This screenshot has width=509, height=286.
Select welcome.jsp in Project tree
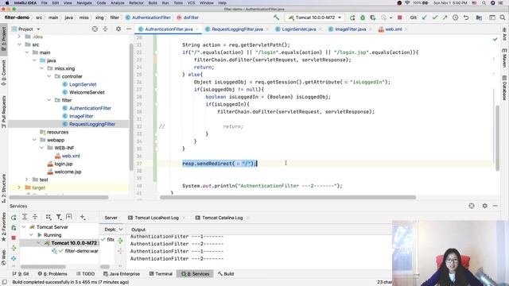point(68,172)
